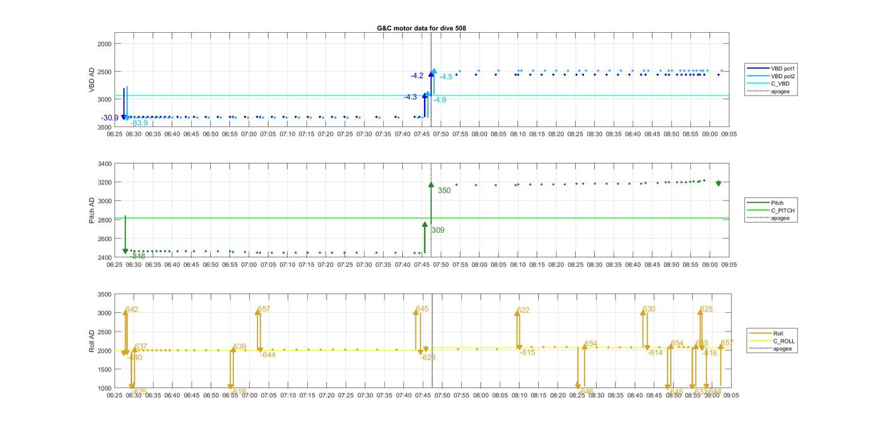This screenshot has width=881, height=436.
Task: Click the '-644' roll data label
Action: coord(267,355)
